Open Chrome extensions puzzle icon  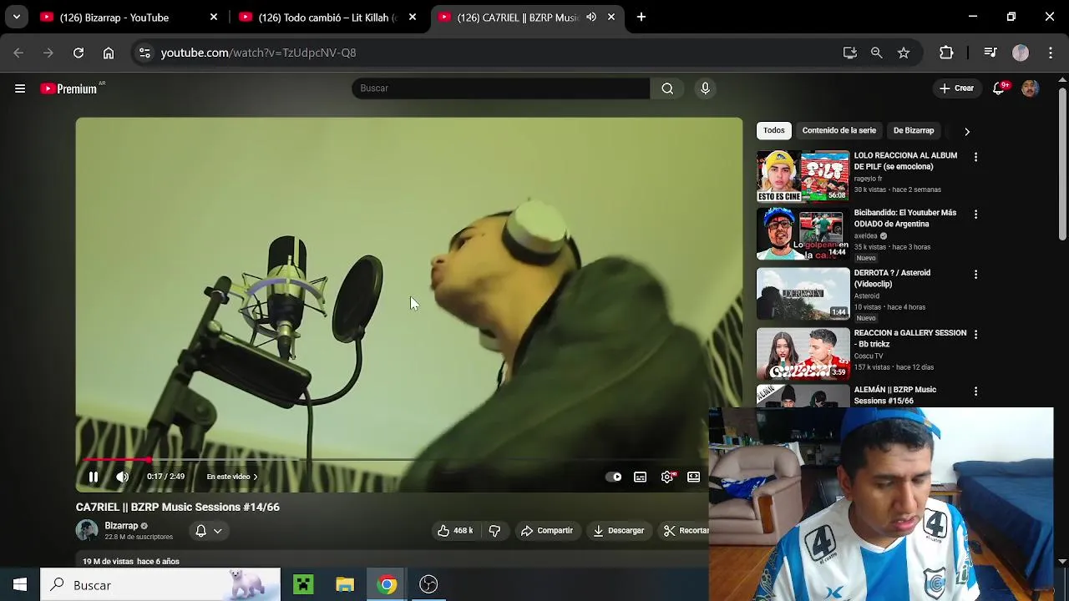946,53
